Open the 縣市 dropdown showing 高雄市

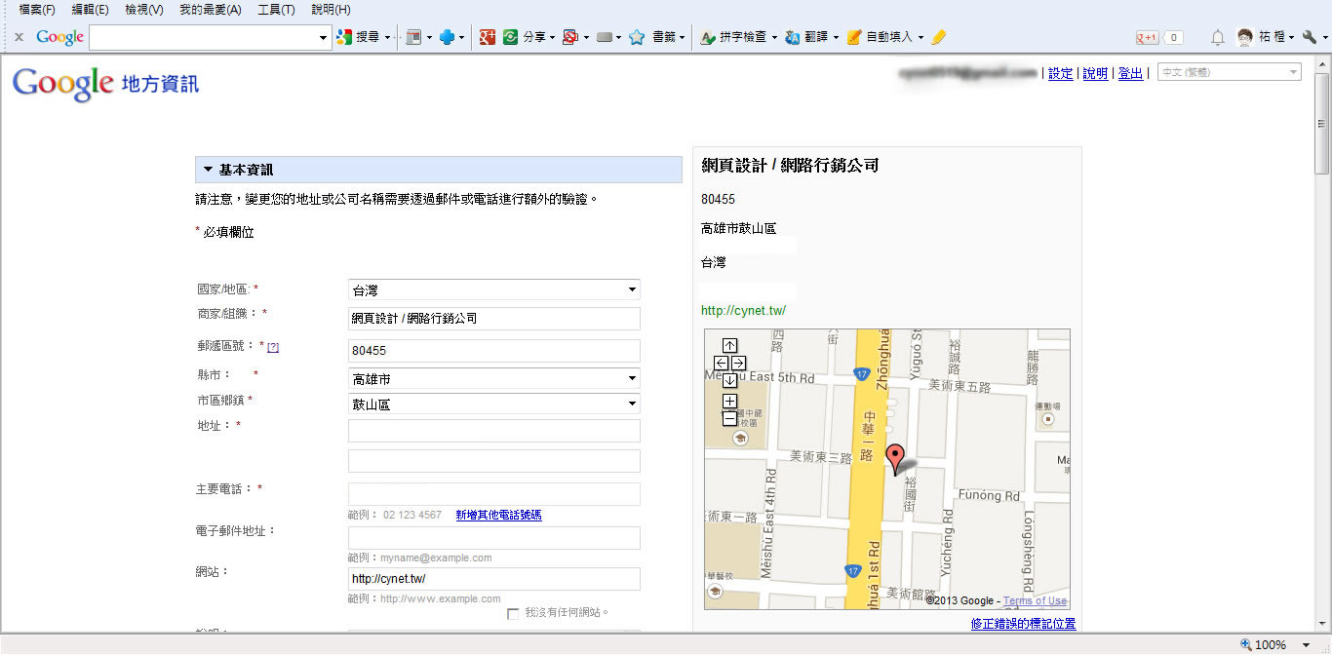(494, 378)
